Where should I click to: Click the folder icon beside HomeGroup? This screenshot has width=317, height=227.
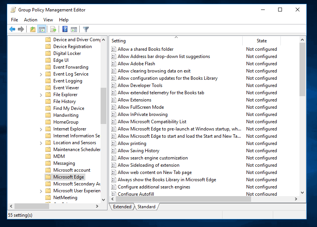(48, 122)
